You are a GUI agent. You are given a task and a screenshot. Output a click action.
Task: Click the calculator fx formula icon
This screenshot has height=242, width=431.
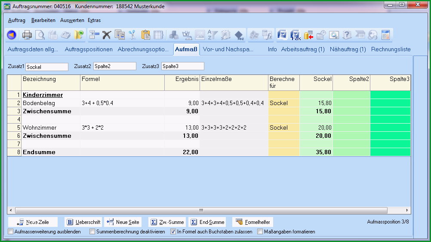tap(267, 35)
